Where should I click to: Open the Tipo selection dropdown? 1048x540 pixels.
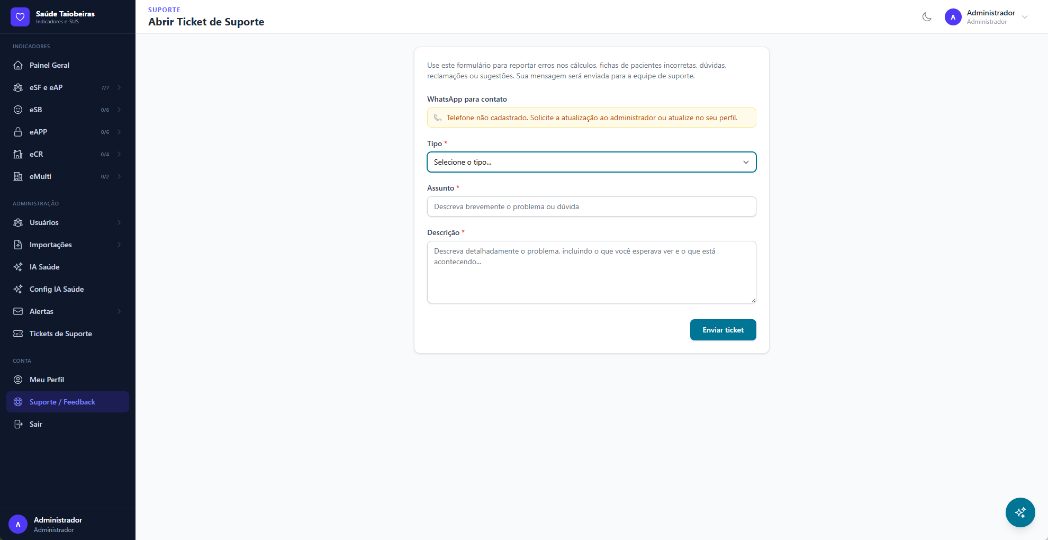591,162
